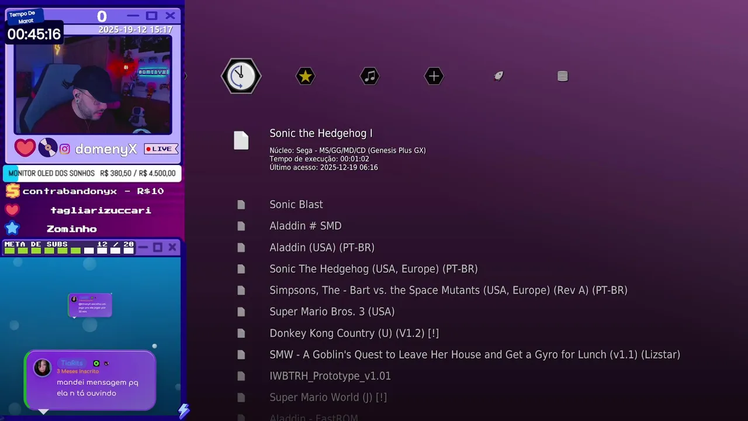Select Sonic The Hedgehog (USA, Europe) (PT-BR)
The width and height of the screenshot is (748, 421).
[x=373, y=269]
